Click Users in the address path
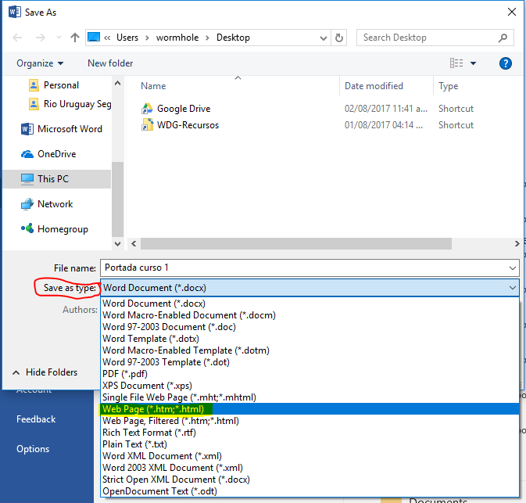This screenshot has height=503, width=526. click(x=127, y=38)
